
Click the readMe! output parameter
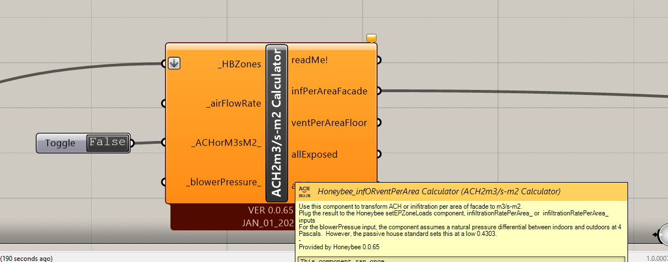tap(310, 59)
